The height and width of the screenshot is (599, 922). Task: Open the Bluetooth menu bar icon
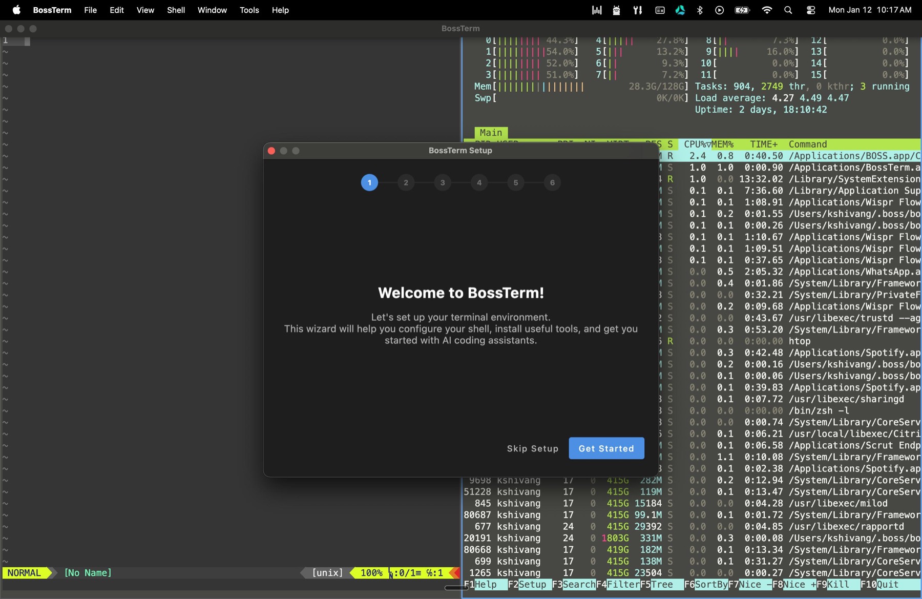point(700,10)
